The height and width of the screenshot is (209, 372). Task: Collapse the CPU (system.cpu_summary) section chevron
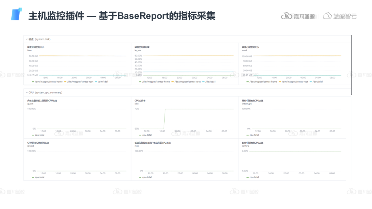(27, 92)
